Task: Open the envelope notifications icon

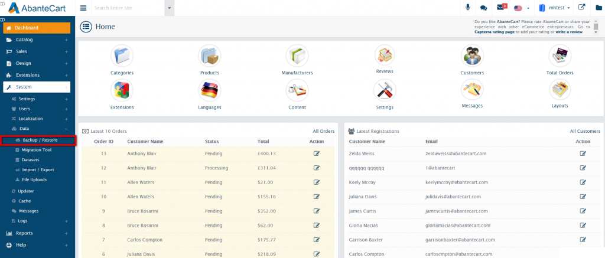Action: (501, 7)
